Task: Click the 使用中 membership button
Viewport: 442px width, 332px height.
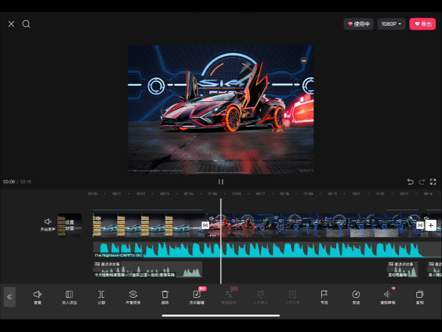Action: pyautogui.click(x=358, y=24)
